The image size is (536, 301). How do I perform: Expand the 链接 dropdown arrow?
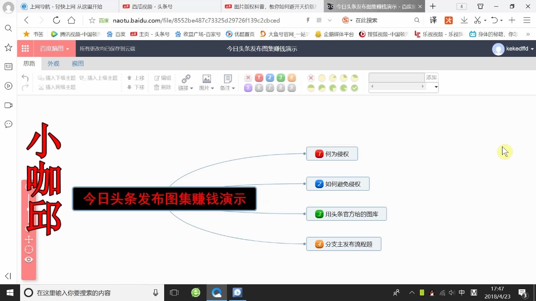[191, 88]
